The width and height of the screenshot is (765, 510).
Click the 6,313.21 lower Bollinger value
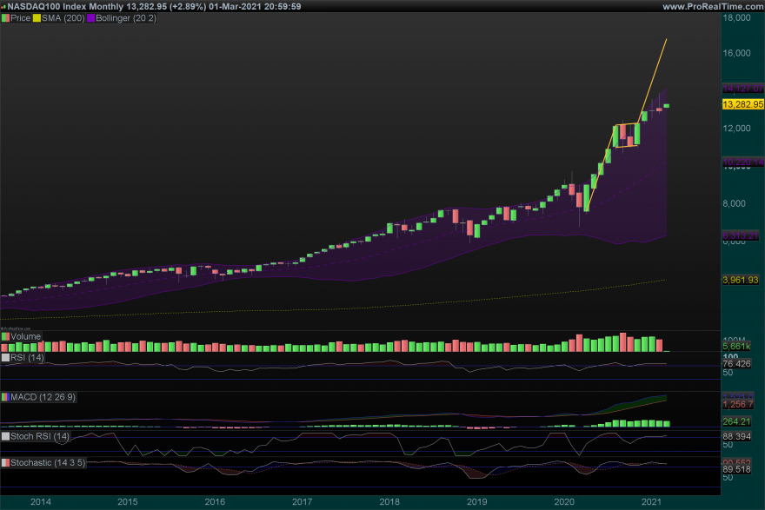[741, 235]
